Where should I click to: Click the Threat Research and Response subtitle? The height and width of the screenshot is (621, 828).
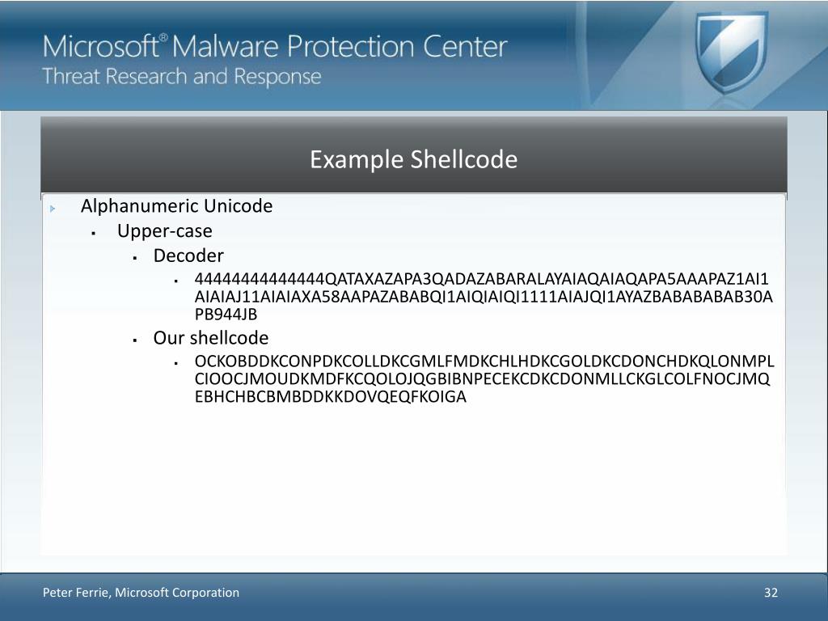[x=182, y=77]
